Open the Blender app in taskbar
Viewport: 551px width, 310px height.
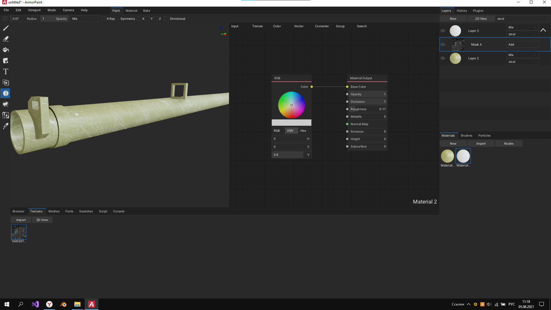(x=63, y=304)
